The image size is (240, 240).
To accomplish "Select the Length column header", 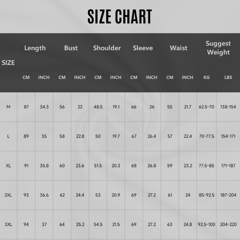I will (35, 48).
